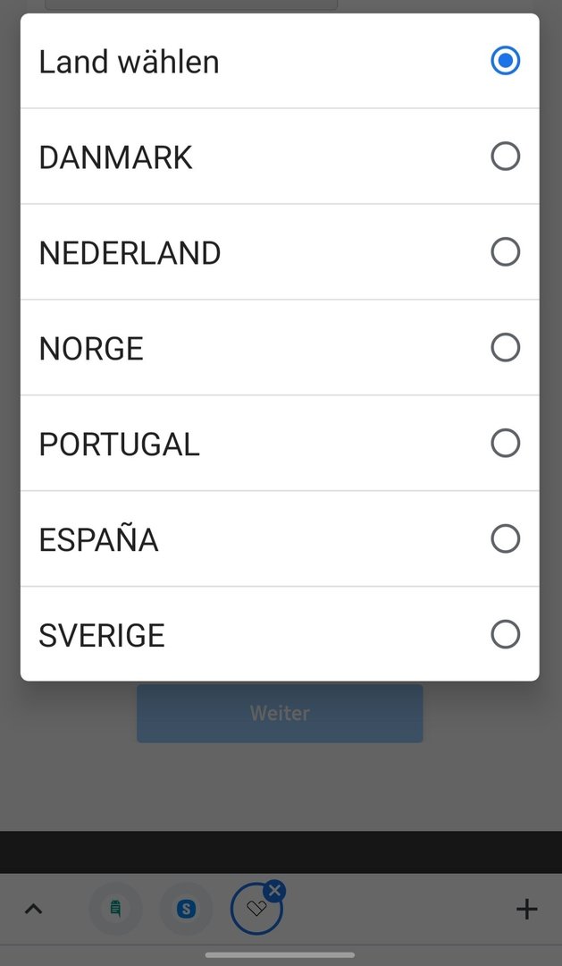
Task: Switch to the blue S tab icon
Action: click(x=186, y=909)
